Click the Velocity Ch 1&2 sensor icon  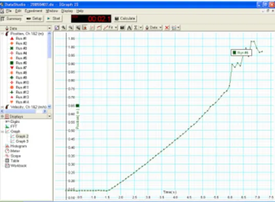click(x=7, y=107)
